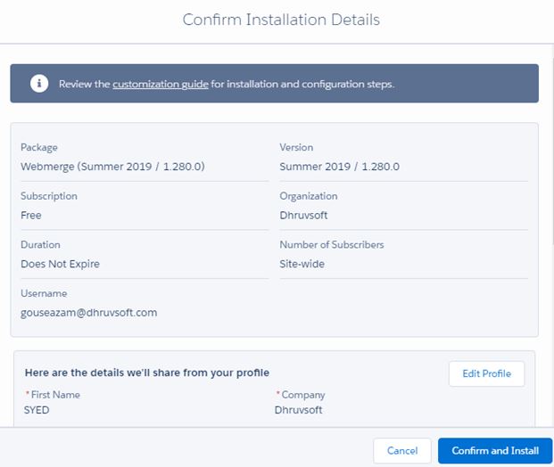554x467 pixels.
Task: Click the Company value Dhruvsoft
Action: (299, 410)
